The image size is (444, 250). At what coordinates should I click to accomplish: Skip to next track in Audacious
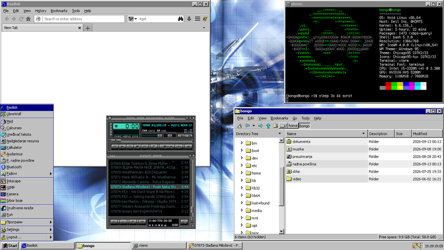145,147
